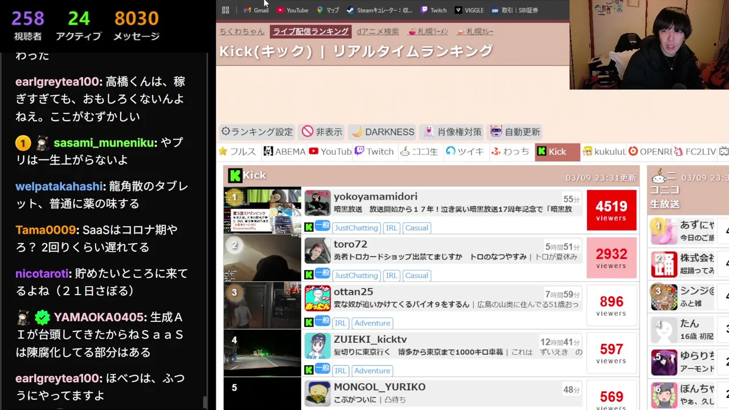729x410 pixels.
Task: Select ライブ配信ランキング navigation link
Action: 310,31
